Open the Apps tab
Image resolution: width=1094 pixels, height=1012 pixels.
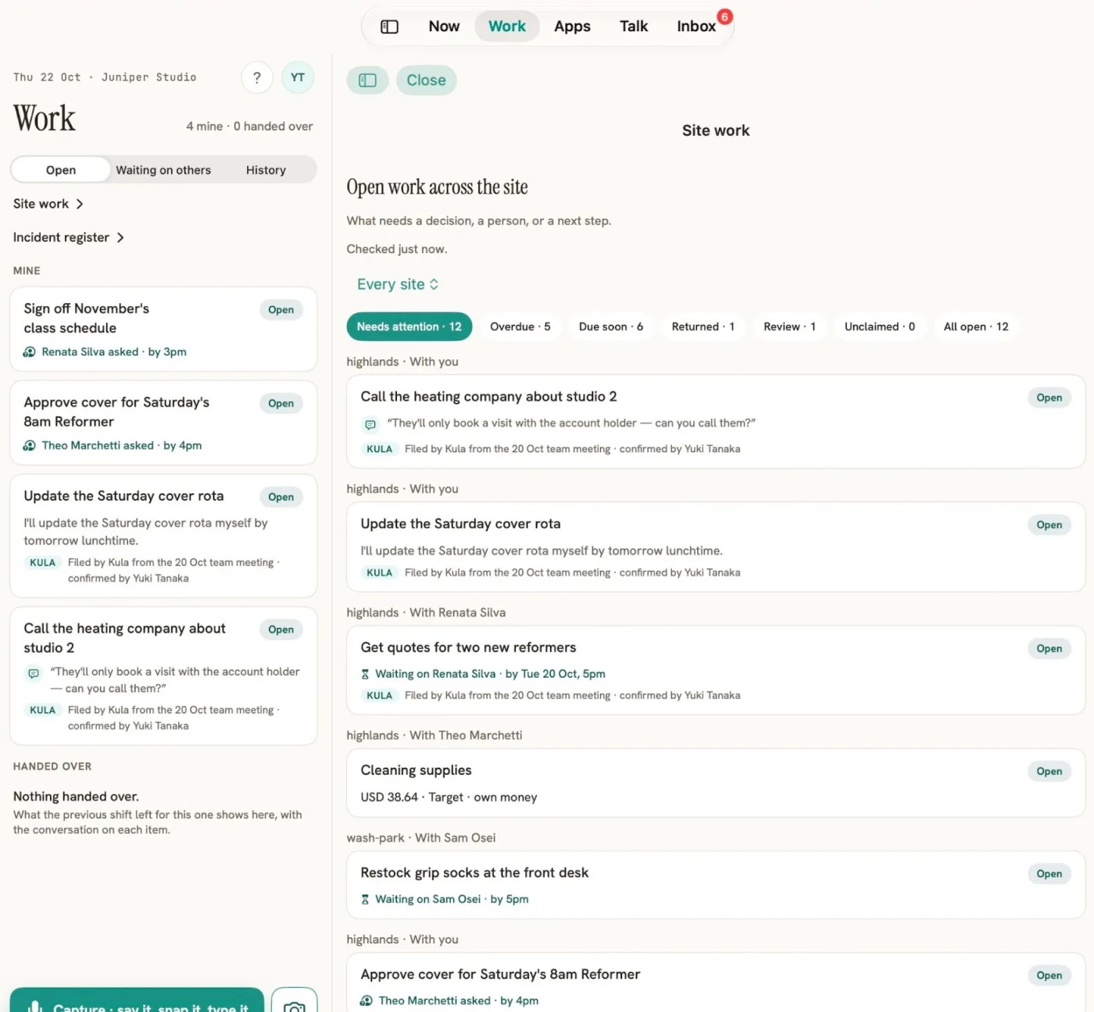(x=572, y=27)
